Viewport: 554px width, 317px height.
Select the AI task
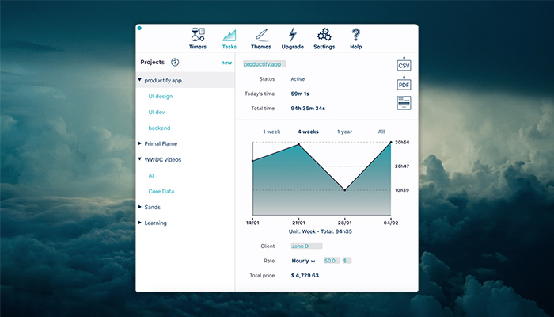pyautogui.click(x=151, y=175)
